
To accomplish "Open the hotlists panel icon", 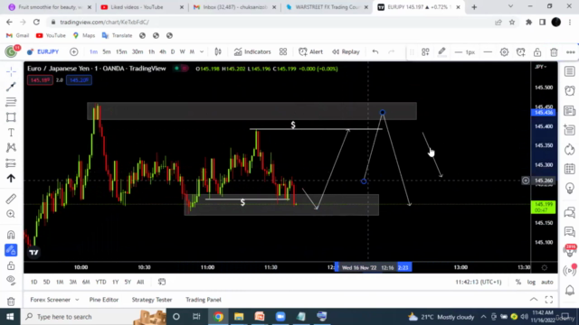I will point(570,149).
